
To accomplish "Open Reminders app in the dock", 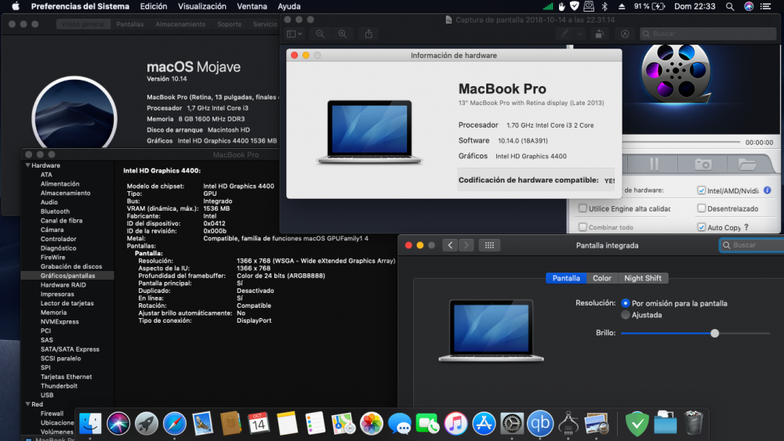I will tap(315, 424).
